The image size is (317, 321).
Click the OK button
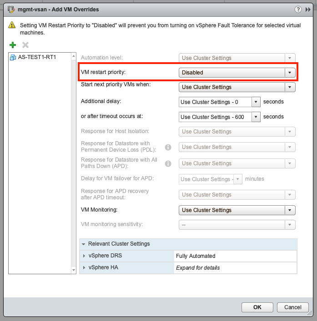tap(257, 307)
